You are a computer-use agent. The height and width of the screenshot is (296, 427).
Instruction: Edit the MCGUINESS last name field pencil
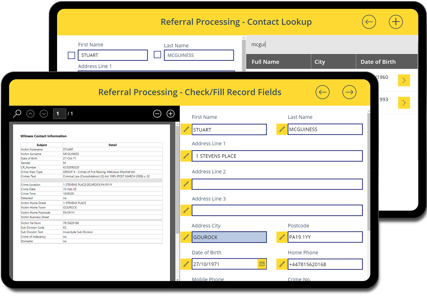point(282,129)
